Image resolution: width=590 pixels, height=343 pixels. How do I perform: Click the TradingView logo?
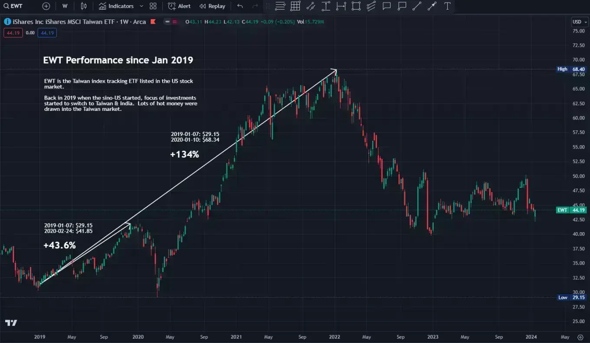[11, 323]
